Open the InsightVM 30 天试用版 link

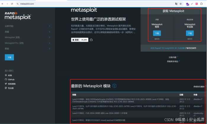coord(168,48)
